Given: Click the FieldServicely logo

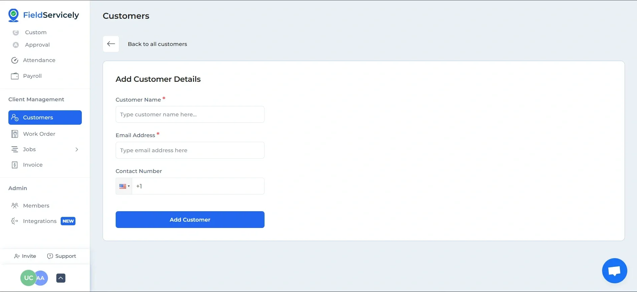Looking at the screenshot, I should pyautogui.click(x=44, y=15).
